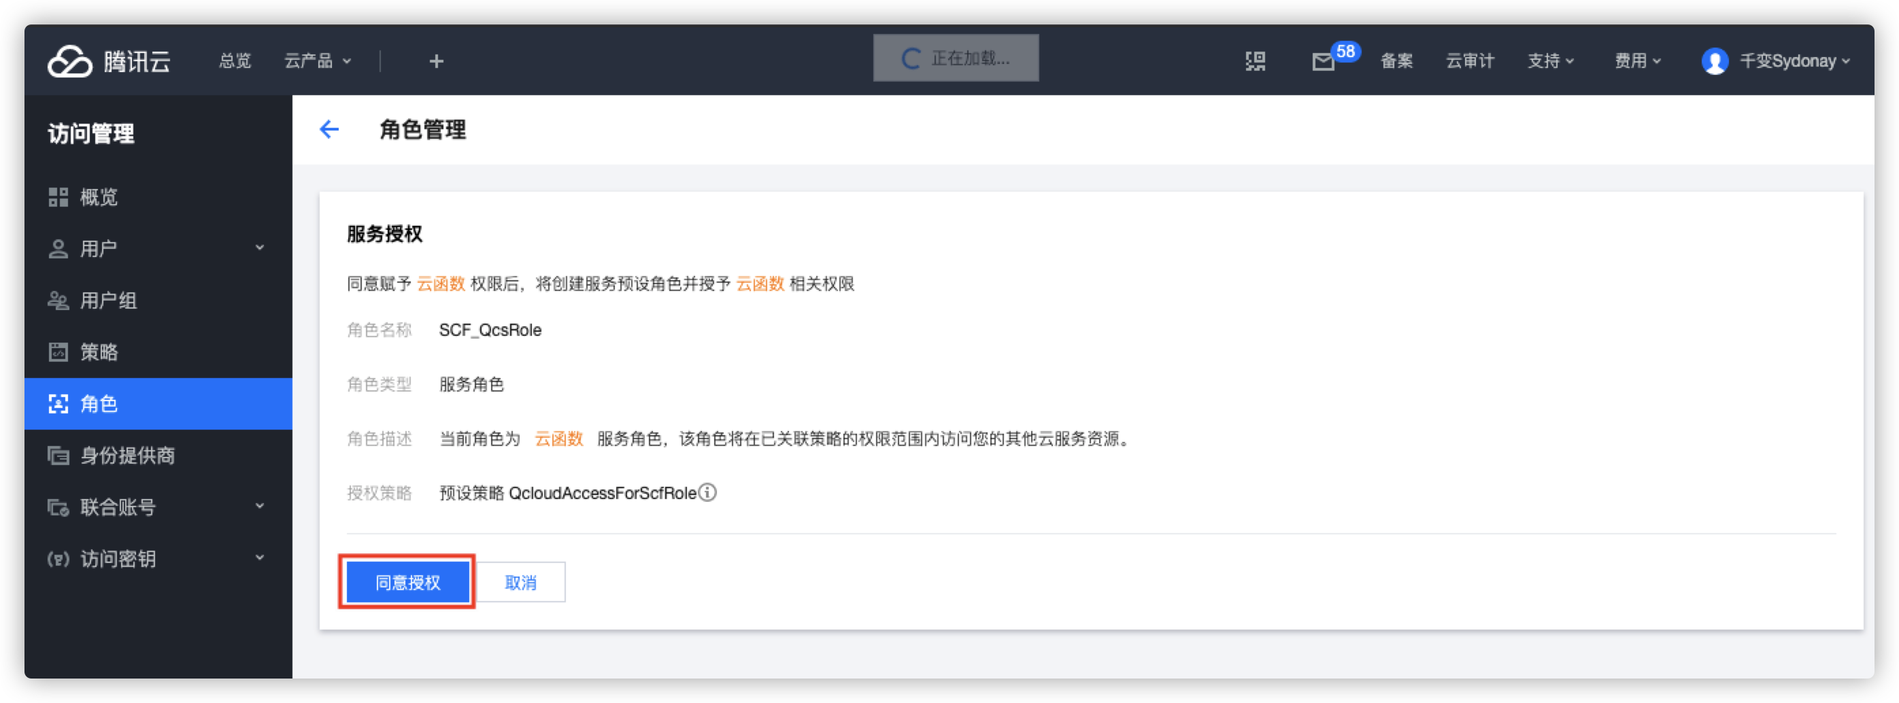Click the first 云函数 orange text

(441, 284)
